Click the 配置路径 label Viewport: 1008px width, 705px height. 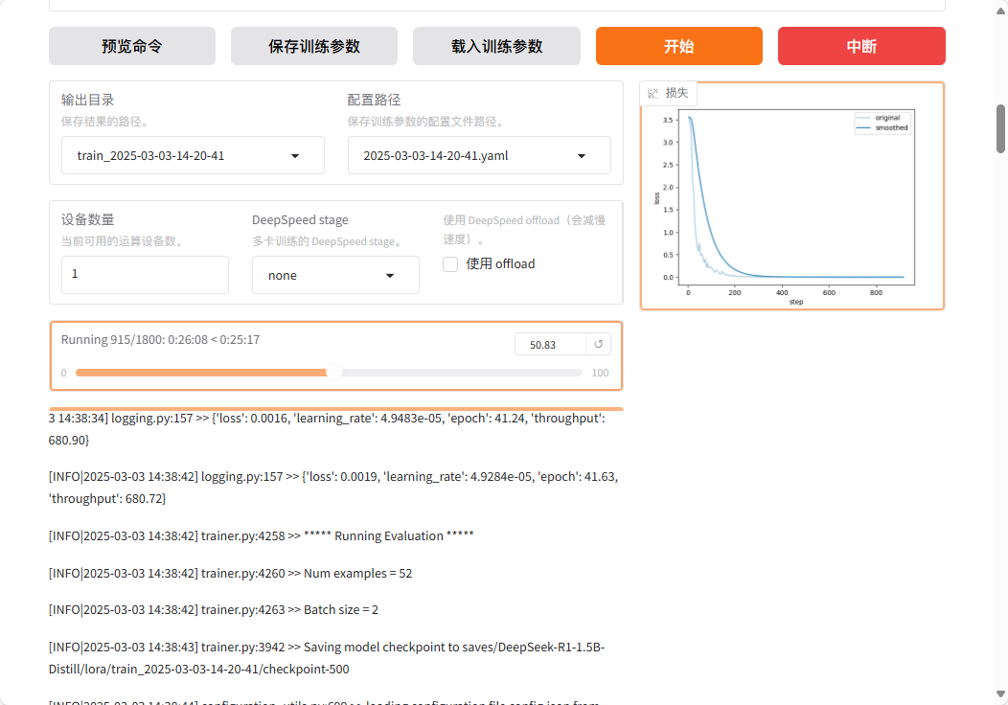pyautogui.click(x=374, y=100)
